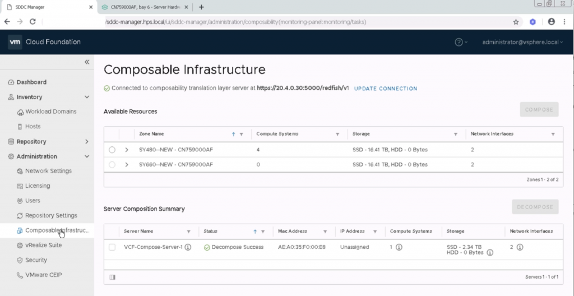Click the Repository Settings refresh icon

point(20,215)
